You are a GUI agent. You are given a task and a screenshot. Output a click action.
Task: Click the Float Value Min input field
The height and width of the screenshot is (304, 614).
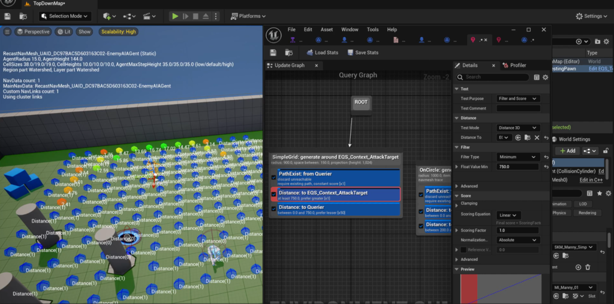(518, 167)
